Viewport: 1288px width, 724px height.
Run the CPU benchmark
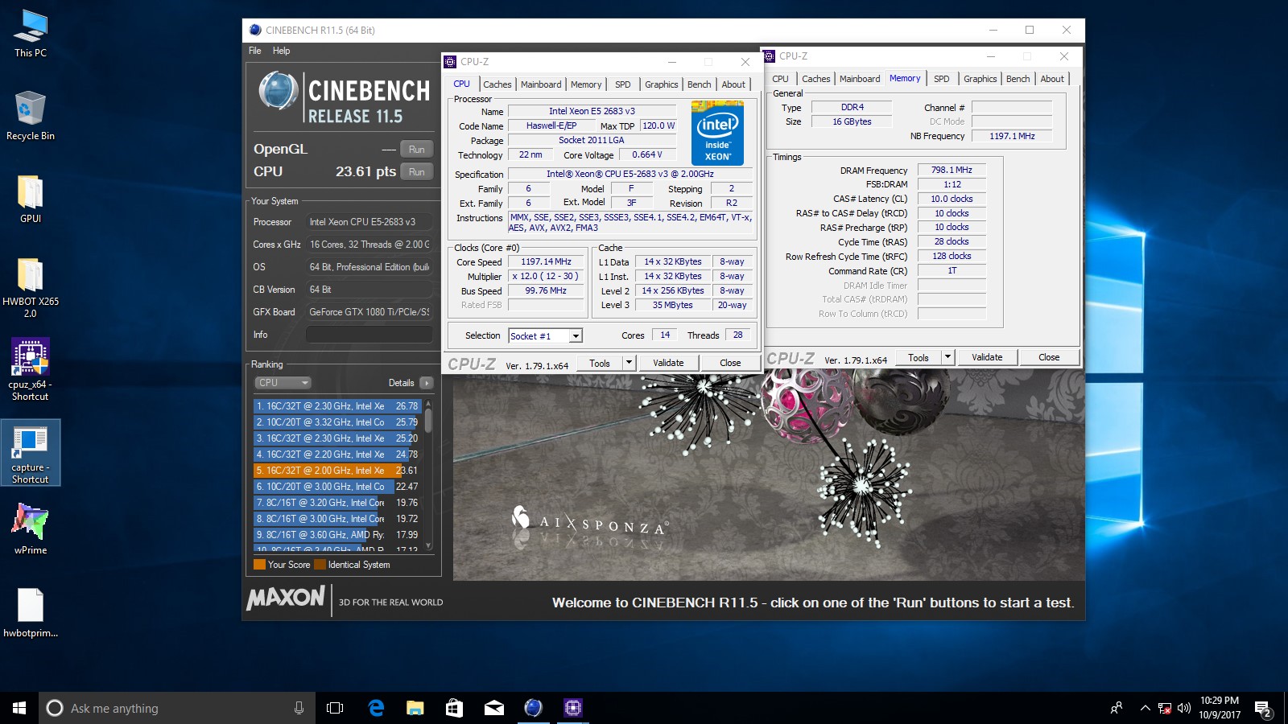click(417, 172)
